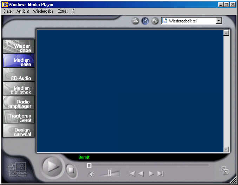The width and height of the screenshot is (238, 185).
Task: Click the rewind button
Action: (141, 174)
